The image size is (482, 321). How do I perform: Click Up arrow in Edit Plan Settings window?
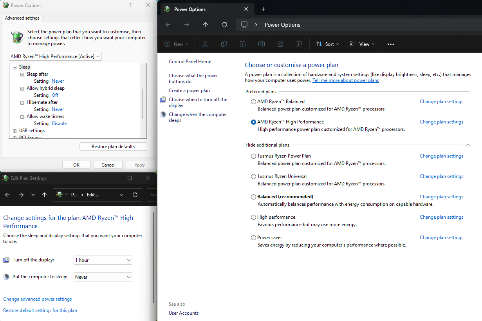pos(44,195)
